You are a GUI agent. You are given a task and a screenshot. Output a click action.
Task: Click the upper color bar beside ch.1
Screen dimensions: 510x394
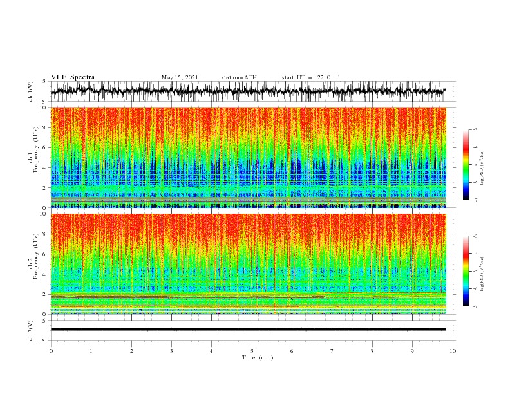pyautogui.click(x=466, y=164)
